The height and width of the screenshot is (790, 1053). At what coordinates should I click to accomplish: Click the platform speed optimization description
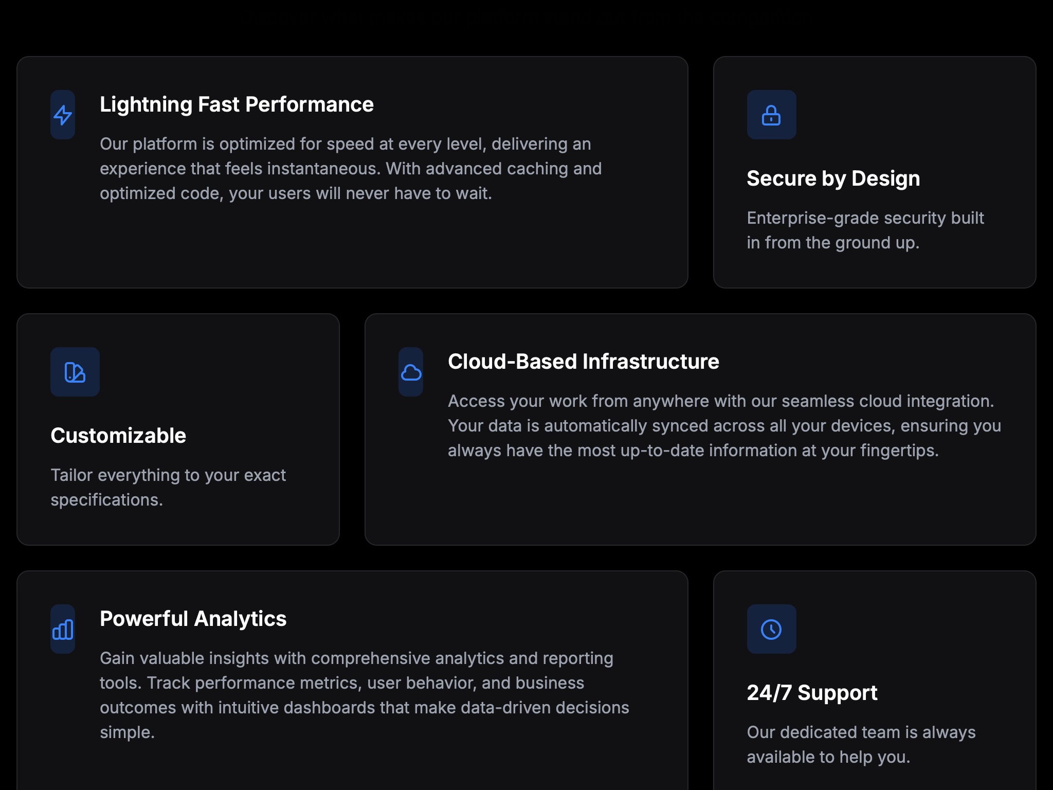350,169
